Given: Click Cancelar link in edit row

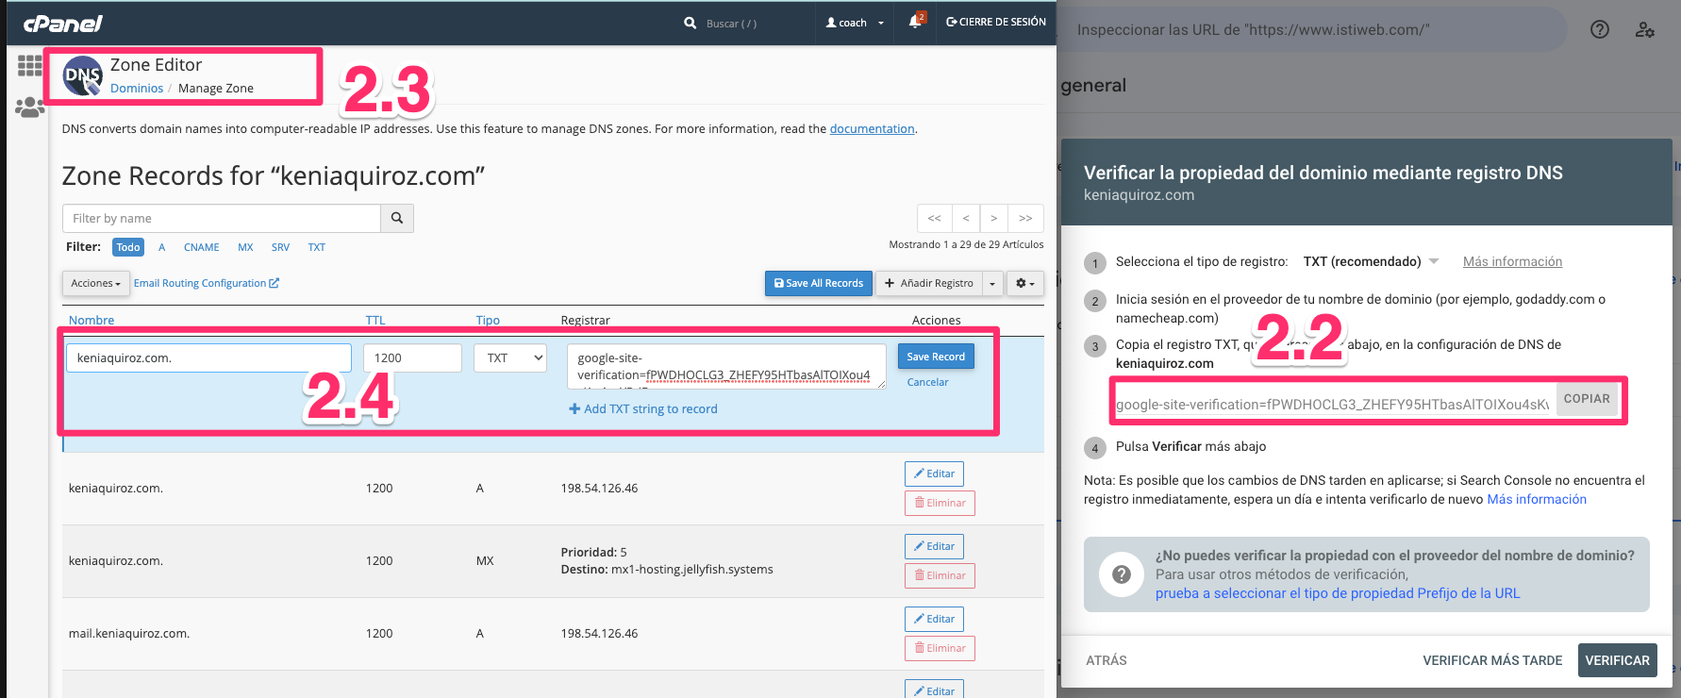Looking at the screenshot, I should coord(927,382).
